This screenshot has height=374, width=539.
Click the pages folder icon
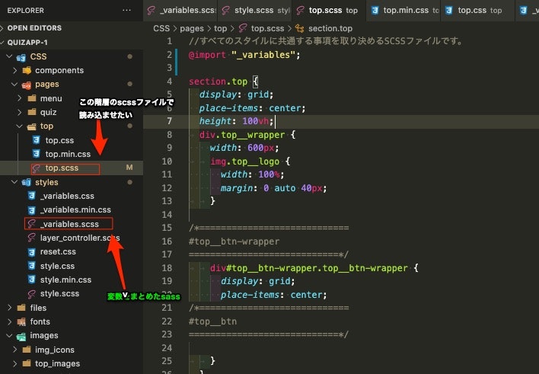(x=26, y=85)
